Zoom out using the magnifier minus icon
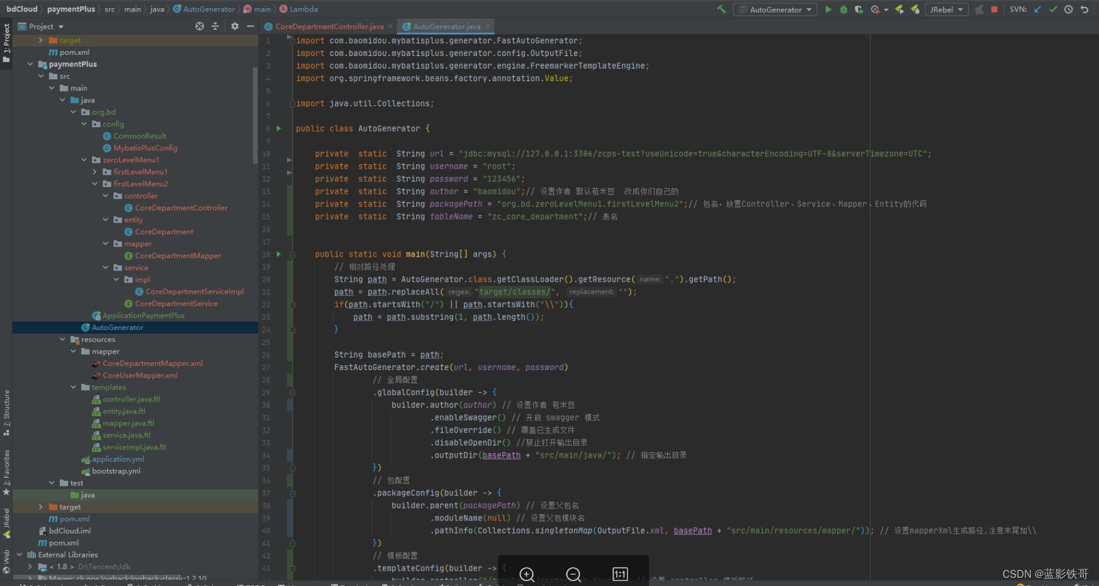 pyautogui.click(x=573, y=574)
